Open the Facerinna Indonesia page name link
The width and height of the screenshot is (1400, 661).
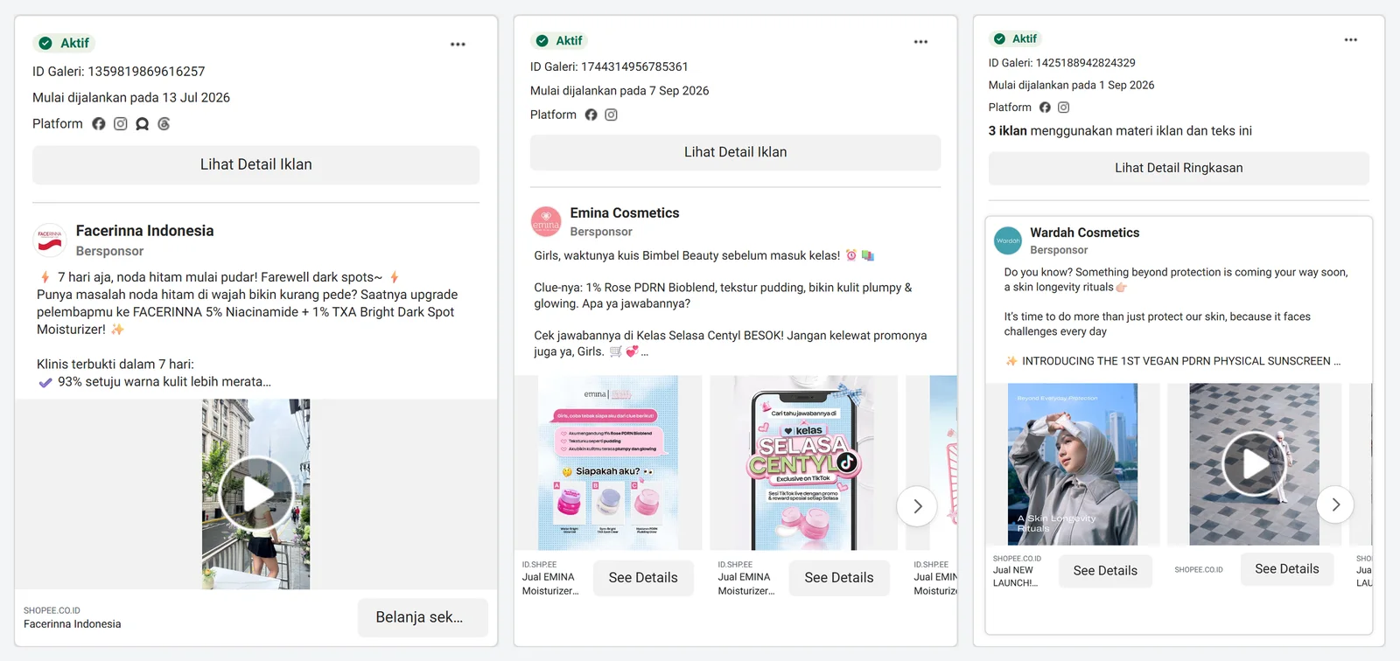point(145,231)
